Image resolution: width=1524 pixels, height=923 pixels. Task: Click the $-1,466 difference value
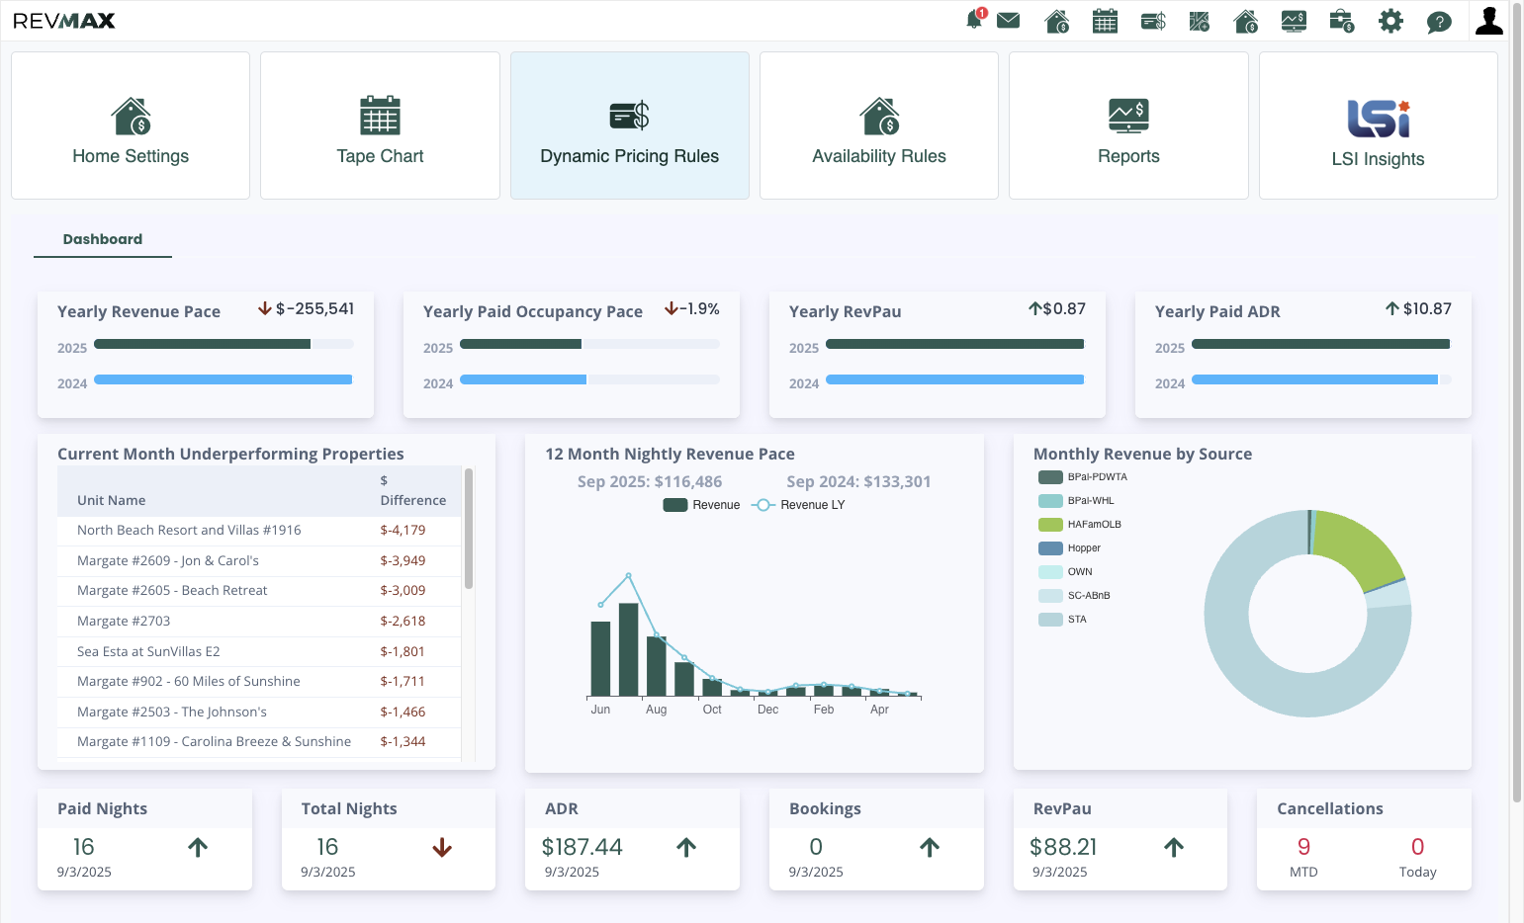tap(403, 713)
